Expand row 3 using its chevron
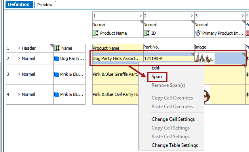Screen dimensions: 249x152 (19, 74)
